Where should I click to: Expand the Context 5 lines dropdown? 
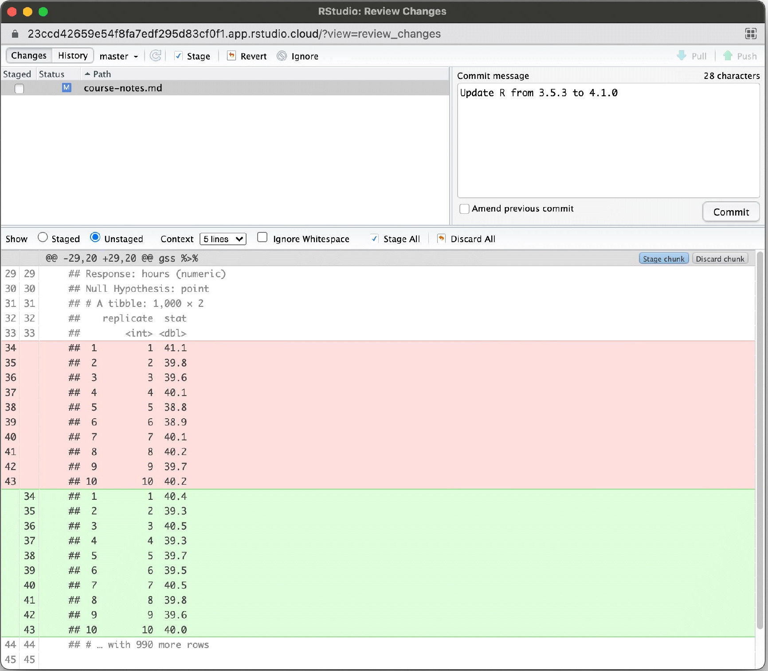[x=223, y=239]
